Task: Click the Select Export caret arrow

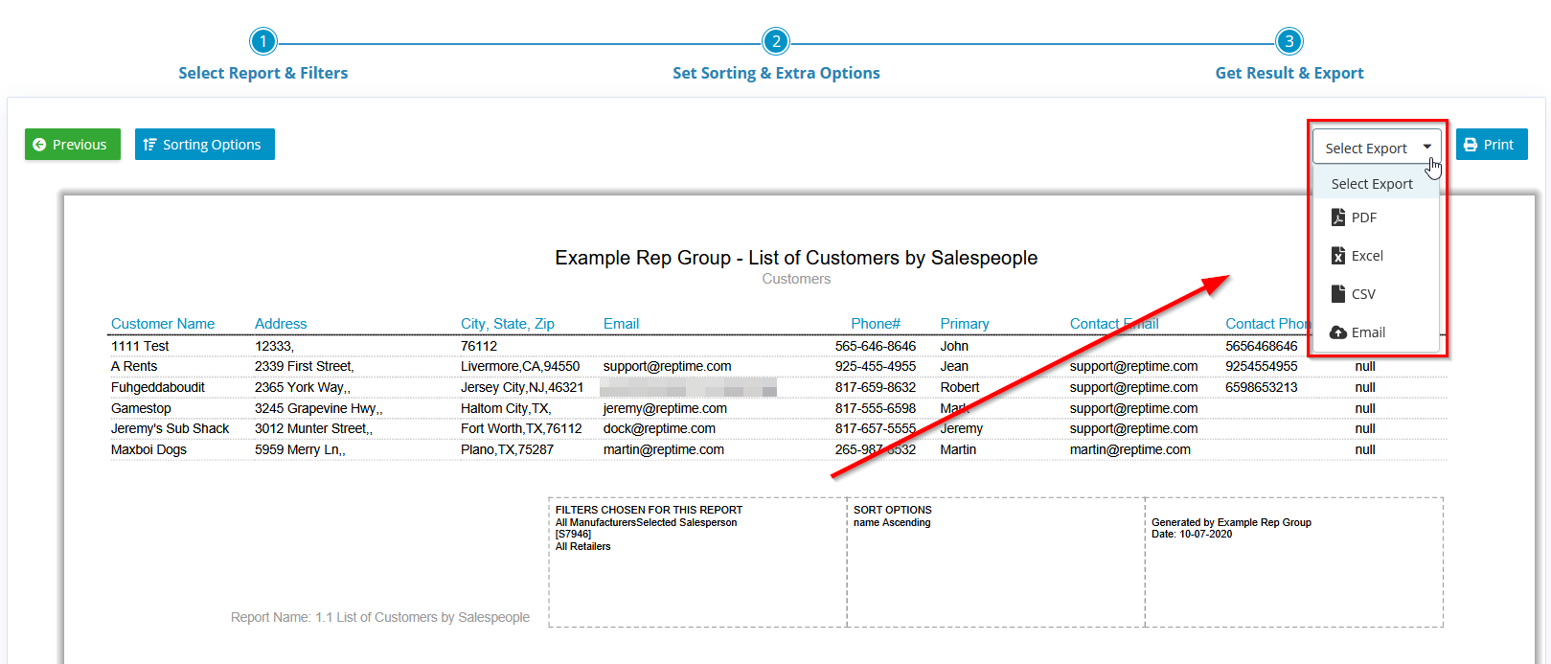Action: pyautogui.click(x=1426, y=148)
